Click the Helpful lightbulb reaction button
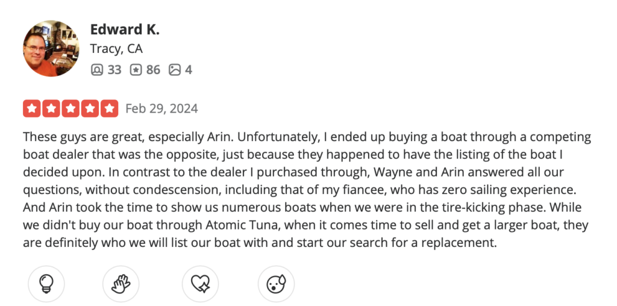The height and width of the screenshot is (306, 617). (46, 284)
